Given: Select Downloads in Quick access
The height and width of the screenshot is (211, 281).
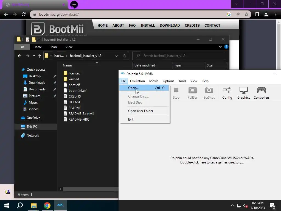Looking at the screenshot, I should point(37,82).
